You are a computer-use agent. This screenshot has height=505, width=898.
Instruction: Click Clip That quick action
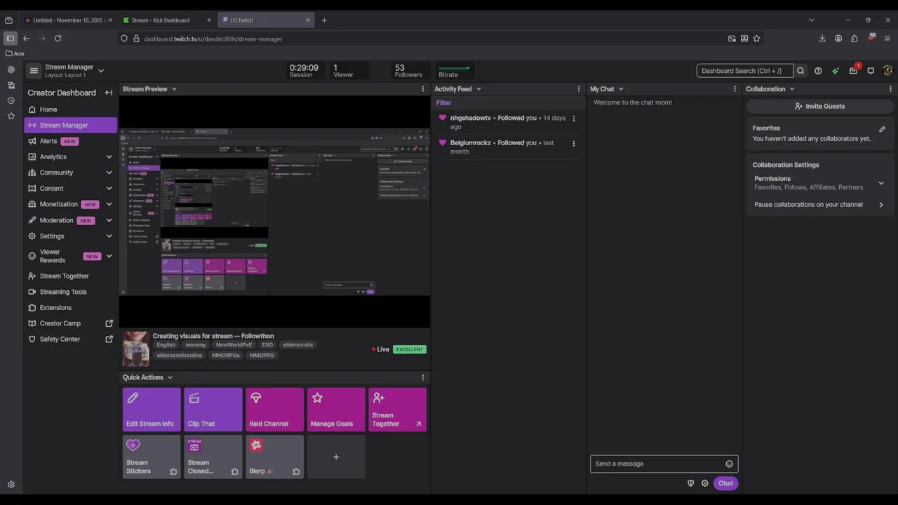click(x=213, y=410)
